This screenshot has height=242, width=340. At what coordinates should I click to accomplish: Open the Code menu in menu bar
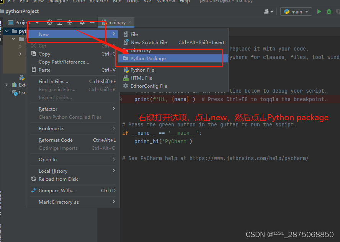pyautogui.click(x=79, y=1)
